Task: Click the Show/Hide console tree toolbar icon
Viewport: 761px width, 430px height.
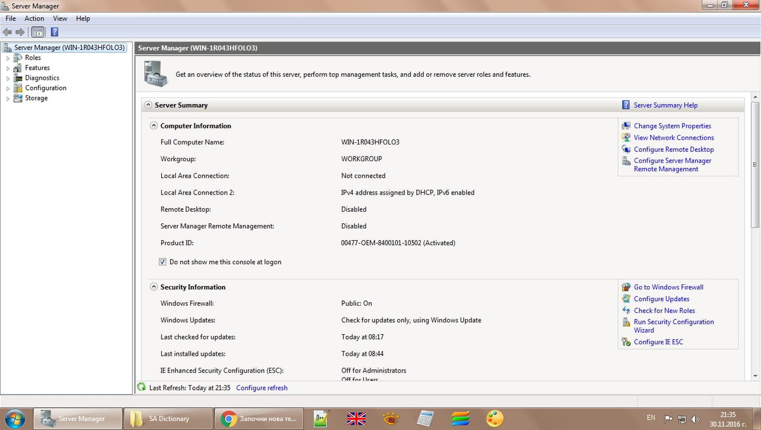Action: [37, 32]
